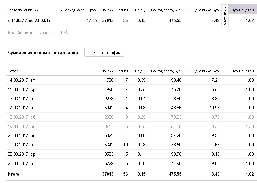This screenshot has width=257, height=183.
Task: Sort table by Показы column header
Action: click(107, 71)
